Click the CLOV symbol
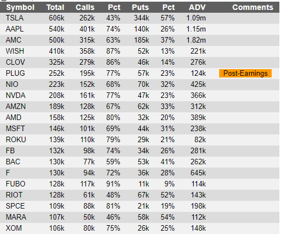286x239 pixels. point(15,63)
